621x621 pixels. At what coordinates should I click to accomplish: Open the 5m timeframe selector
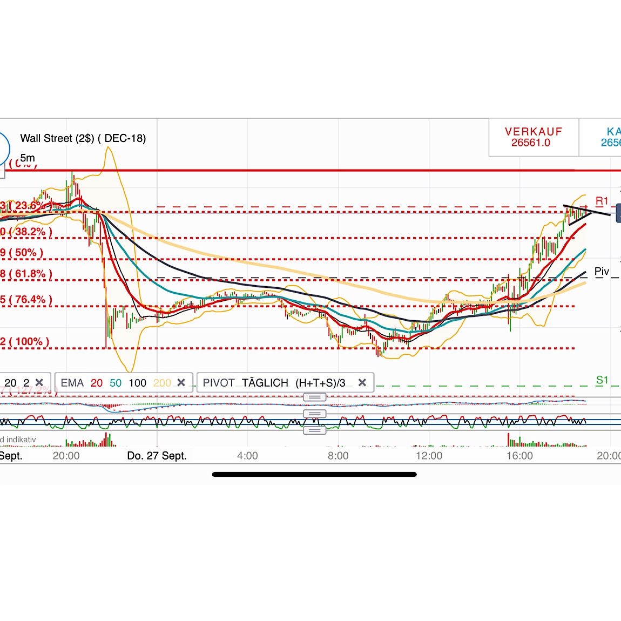(27, 158)
